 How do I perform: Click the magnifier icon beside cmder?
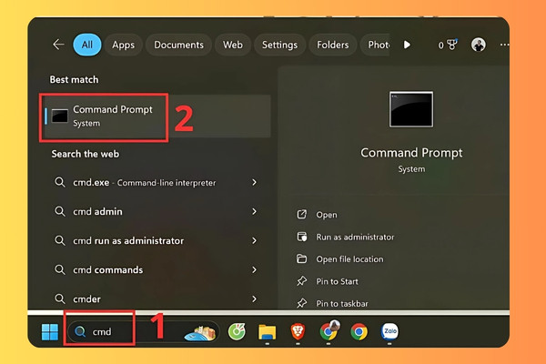(x=60, y=298)
